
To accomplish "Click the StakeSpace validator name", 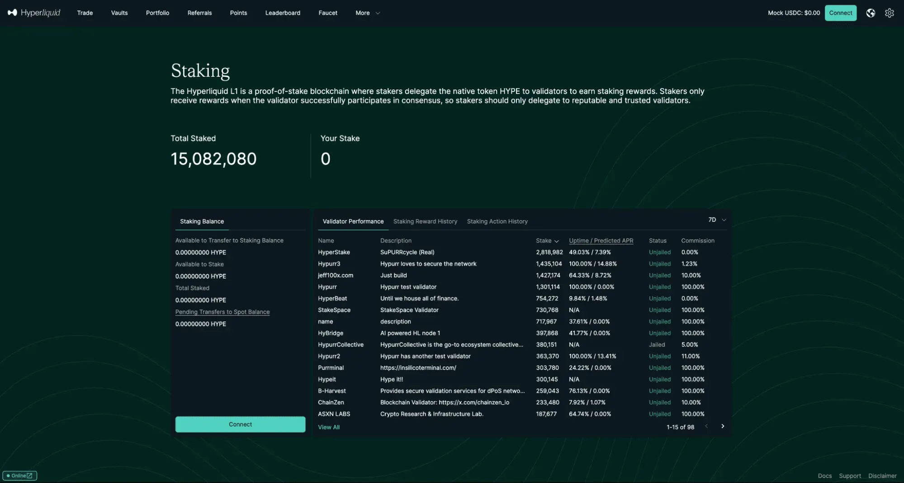I will point(334,310).
